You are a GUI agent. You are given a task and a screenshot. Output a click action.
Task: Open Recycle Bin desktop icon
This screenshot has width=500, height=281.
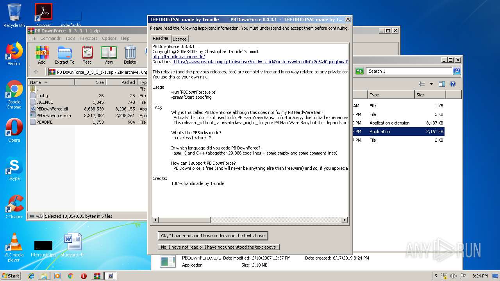point(14,16)
